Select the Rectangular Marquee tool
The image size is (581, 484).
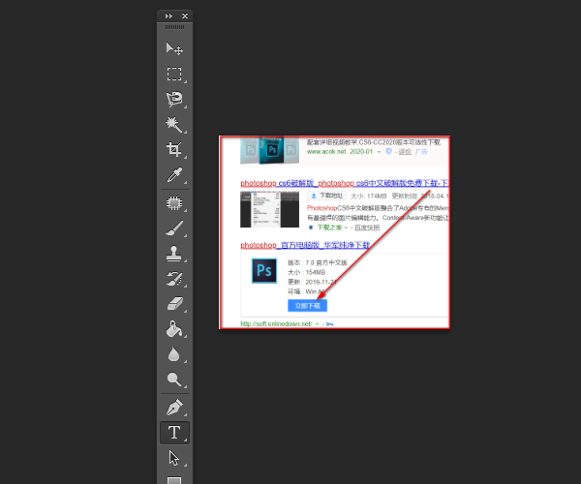coord(174,74)
